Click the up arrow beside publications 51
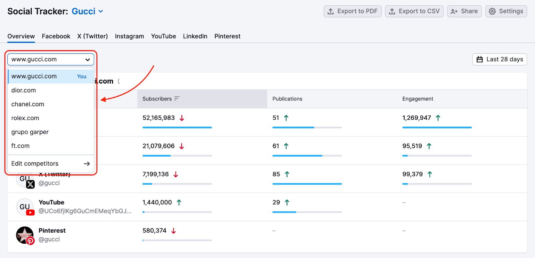Screen dimensions: 535x258 [286, 118]
